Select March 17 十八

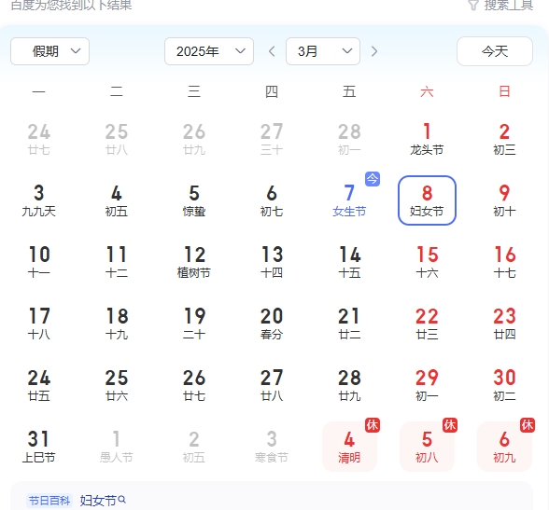pos(39,324)
